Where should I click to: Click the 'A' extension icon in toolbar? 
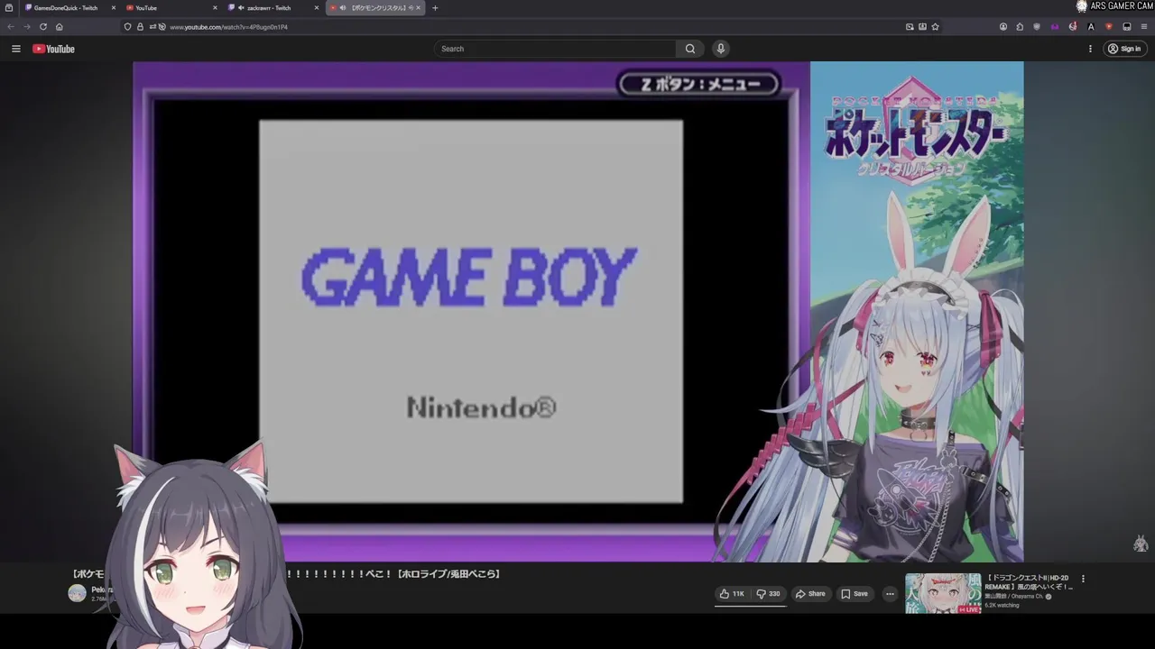1091,27
